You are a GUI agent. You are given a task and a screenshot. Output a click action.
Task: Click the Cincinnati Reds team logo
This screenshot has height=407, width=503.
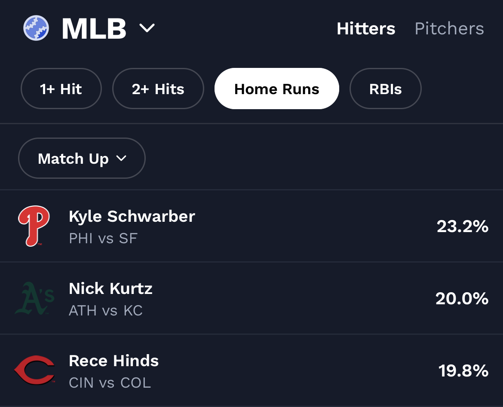coord(34,370)
